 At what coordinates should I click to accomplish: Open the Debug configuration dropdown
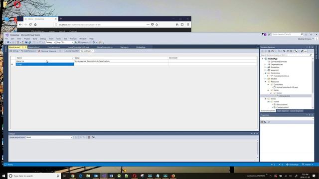(x=50, y=42)
